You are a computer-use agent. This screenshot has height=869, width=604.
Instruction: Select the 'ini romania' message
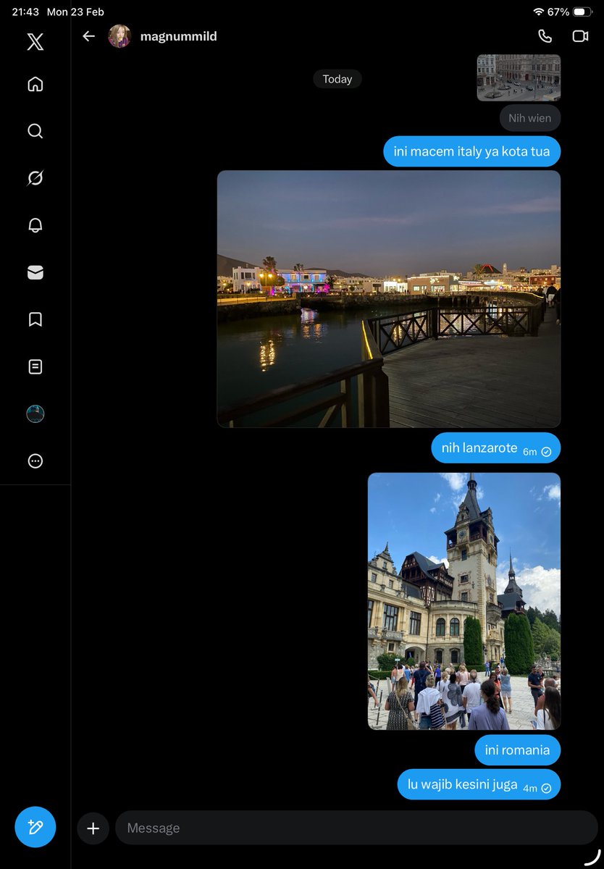tap(517, 750)
